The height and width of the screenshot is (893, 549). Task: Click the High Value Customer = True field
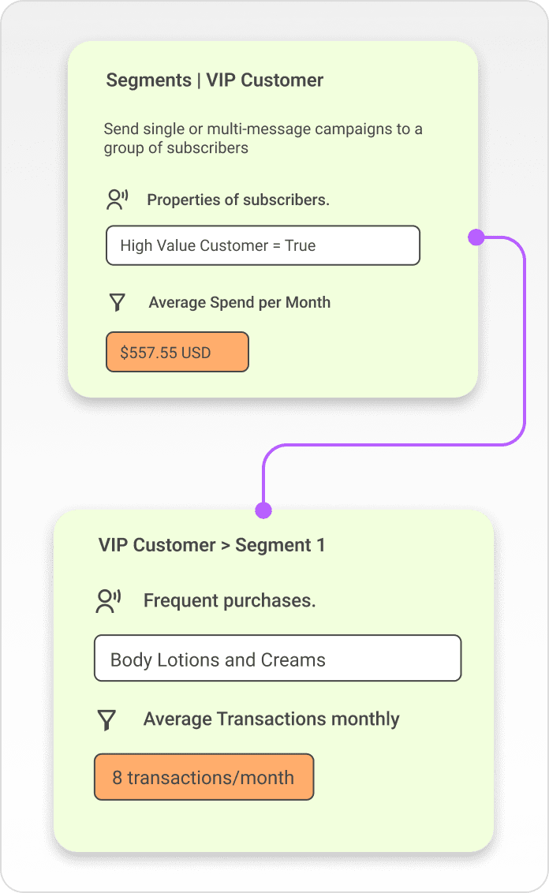click(x=263, y=245)
